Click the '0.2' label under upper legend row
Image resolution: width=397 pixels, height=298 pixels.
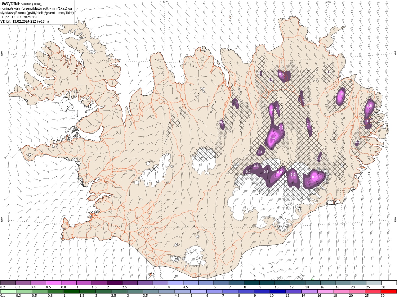pyautogui.click(x=3, y=287)
